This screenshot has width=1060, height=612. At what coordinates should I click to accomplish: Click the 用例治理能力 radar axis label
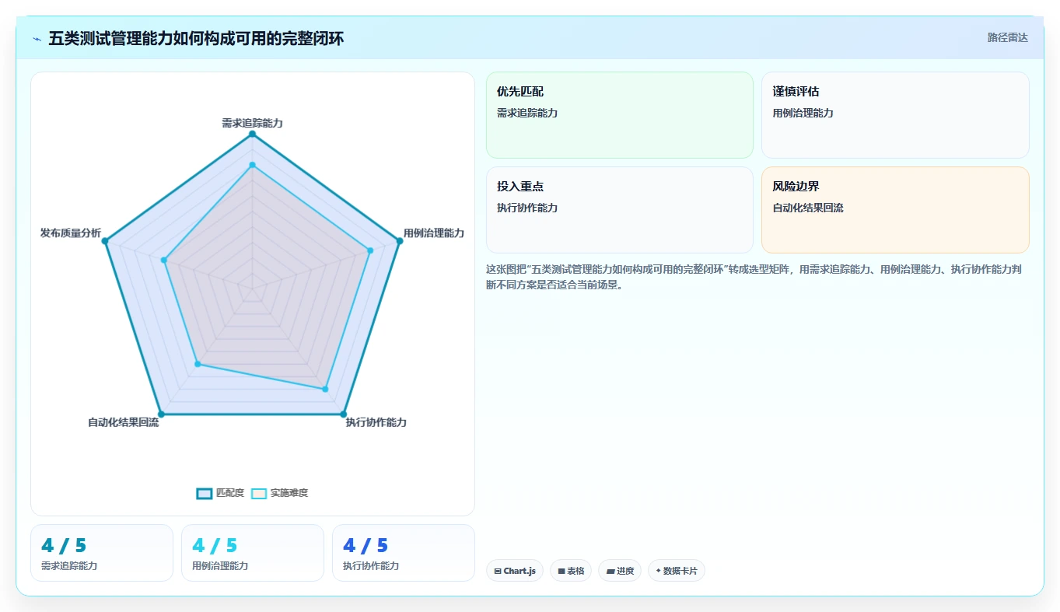pyautogui.click(x=434, y=233)
